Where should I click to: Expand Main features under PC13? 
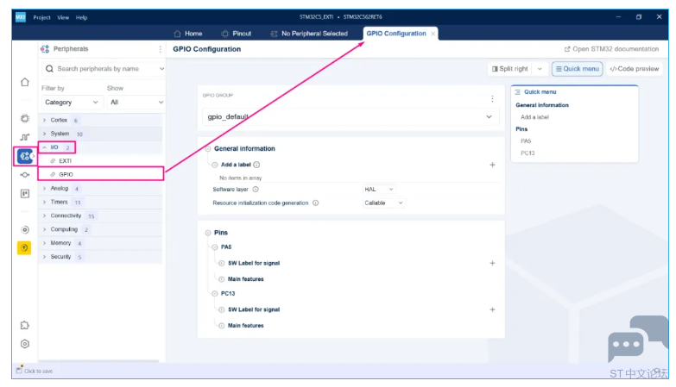click(x=222, y=326)
